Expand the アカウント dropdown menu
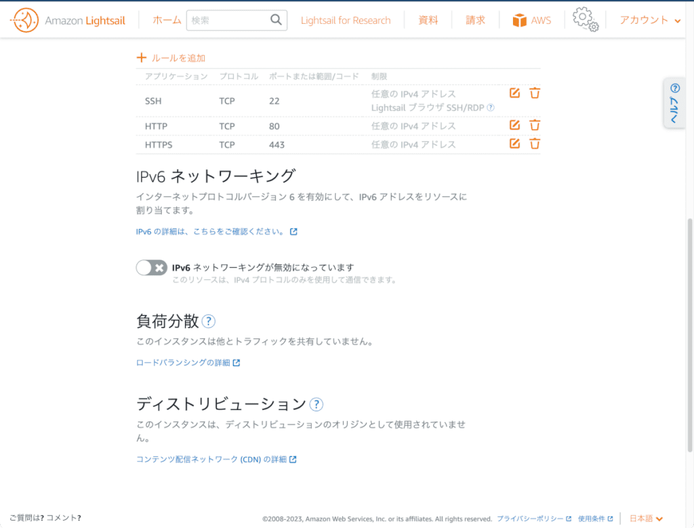 coord(650,20)
